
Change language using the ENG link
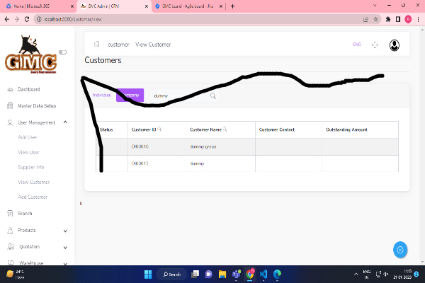coord(356,45)
